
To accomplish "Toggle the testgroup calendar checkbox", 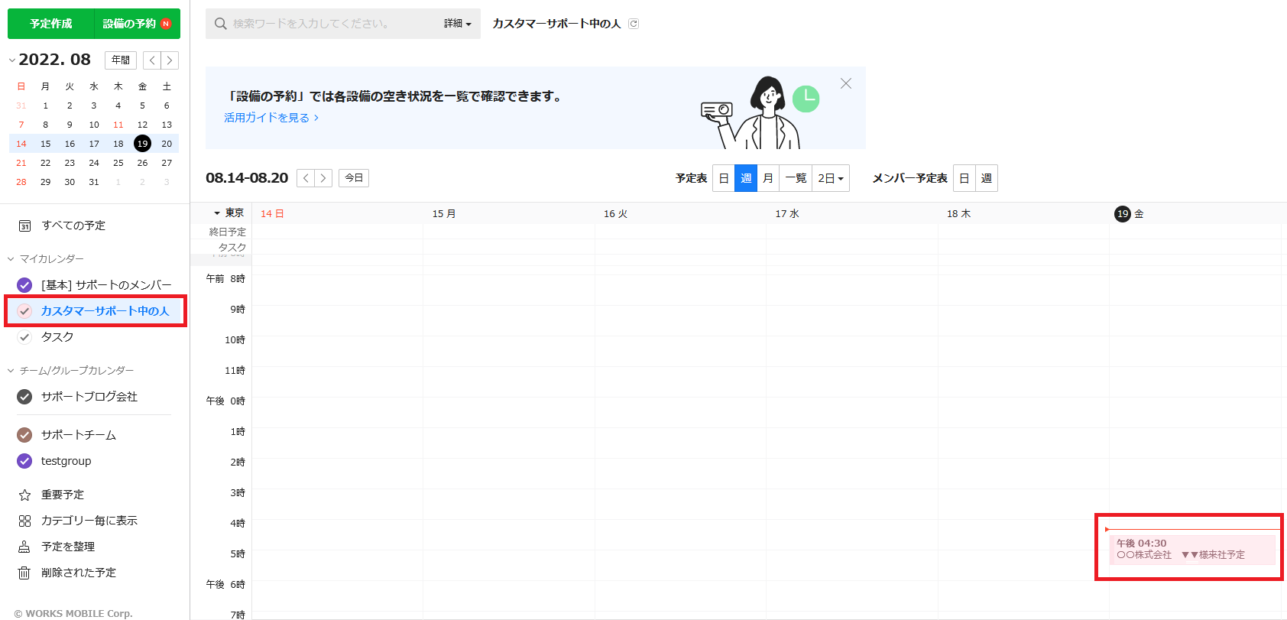I will (x=24, y=461).
